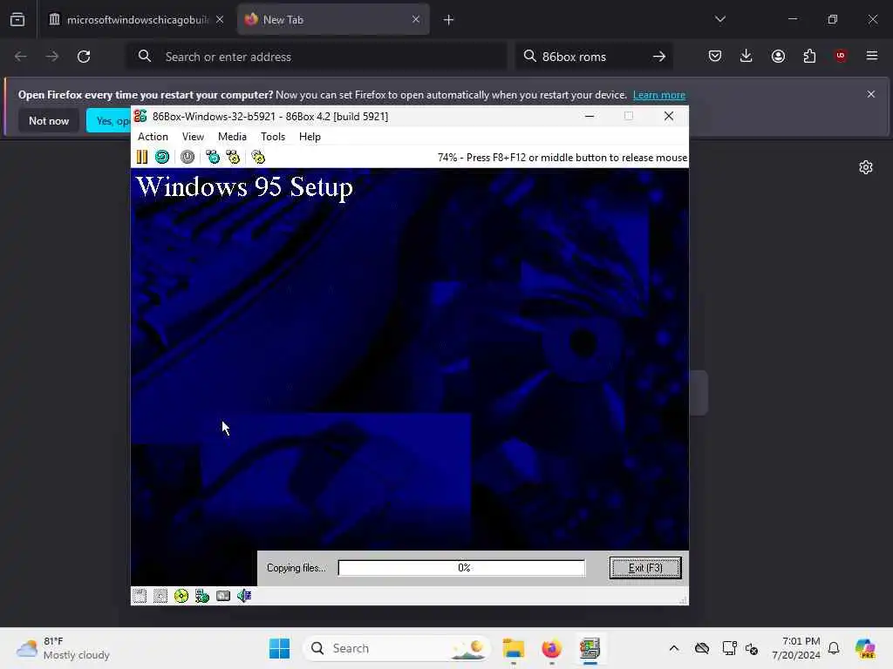Open the Help menu in 86Box
The width and height of the screenshot is (893, 669).
pyautogui.click(x=310, y=137)
